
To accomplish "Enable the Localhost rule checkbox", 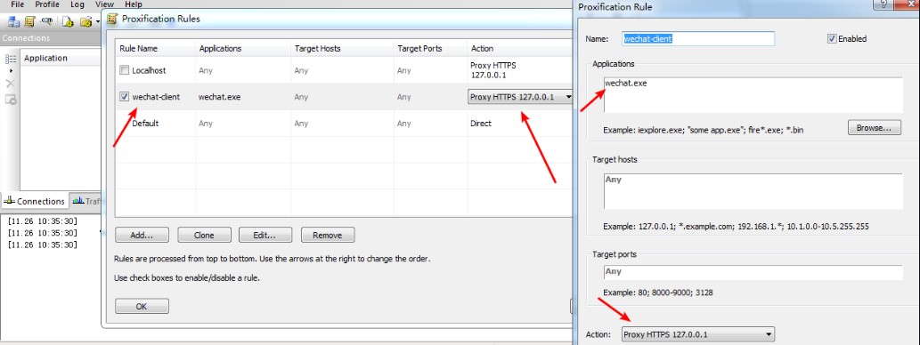I will (124, 70).
